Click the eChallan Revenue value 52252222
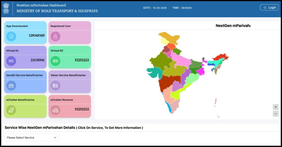The height and width of the screenshot is (147, 282). (x=82, y=109)
